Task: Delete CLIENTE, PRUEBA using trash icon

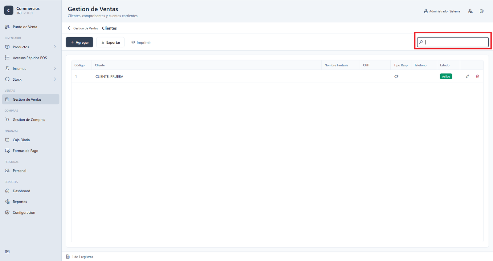Action: click(477, 76)
